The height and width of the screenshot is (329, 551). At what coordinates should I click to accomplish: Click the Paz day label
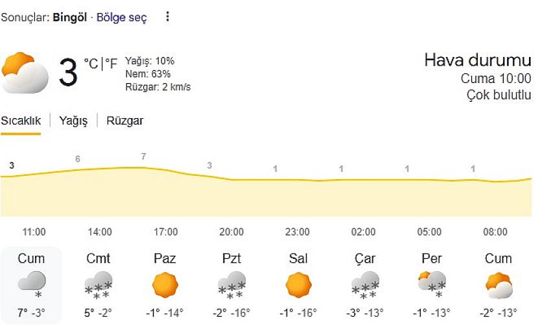coord(165,258)
